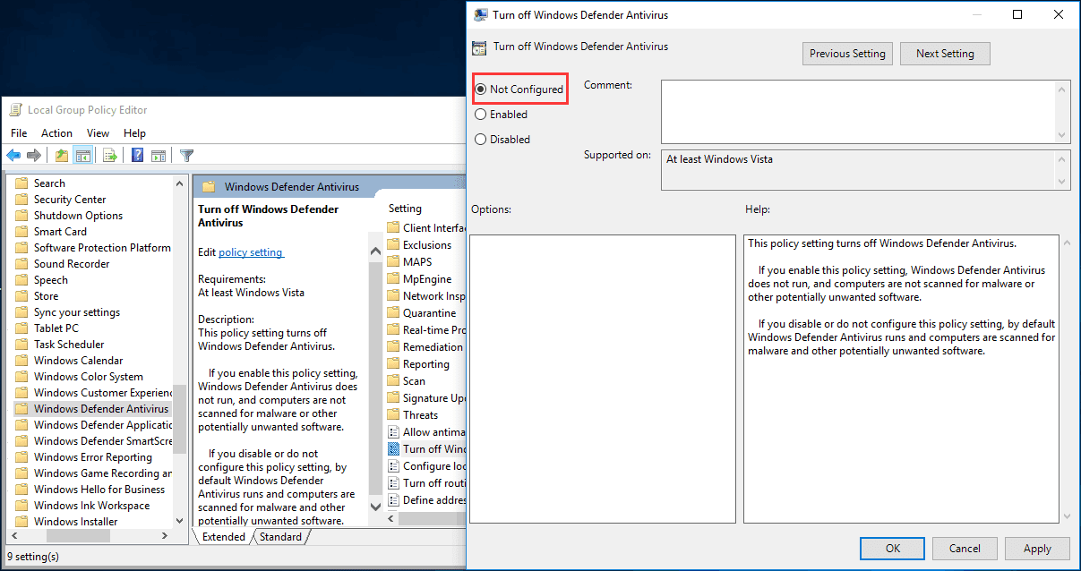Click the Windows Installer folder icon
Screen dimensions: 1081x571
pos(22,522)
